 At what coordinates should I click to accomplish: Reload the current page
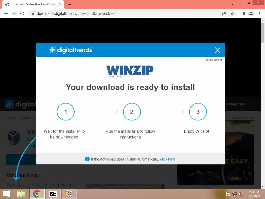pos(22,13)
